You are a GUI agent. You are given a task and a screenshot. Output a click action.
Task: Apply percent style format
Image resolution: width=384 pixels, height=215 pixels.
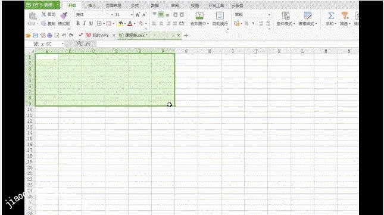coord(246,23)
